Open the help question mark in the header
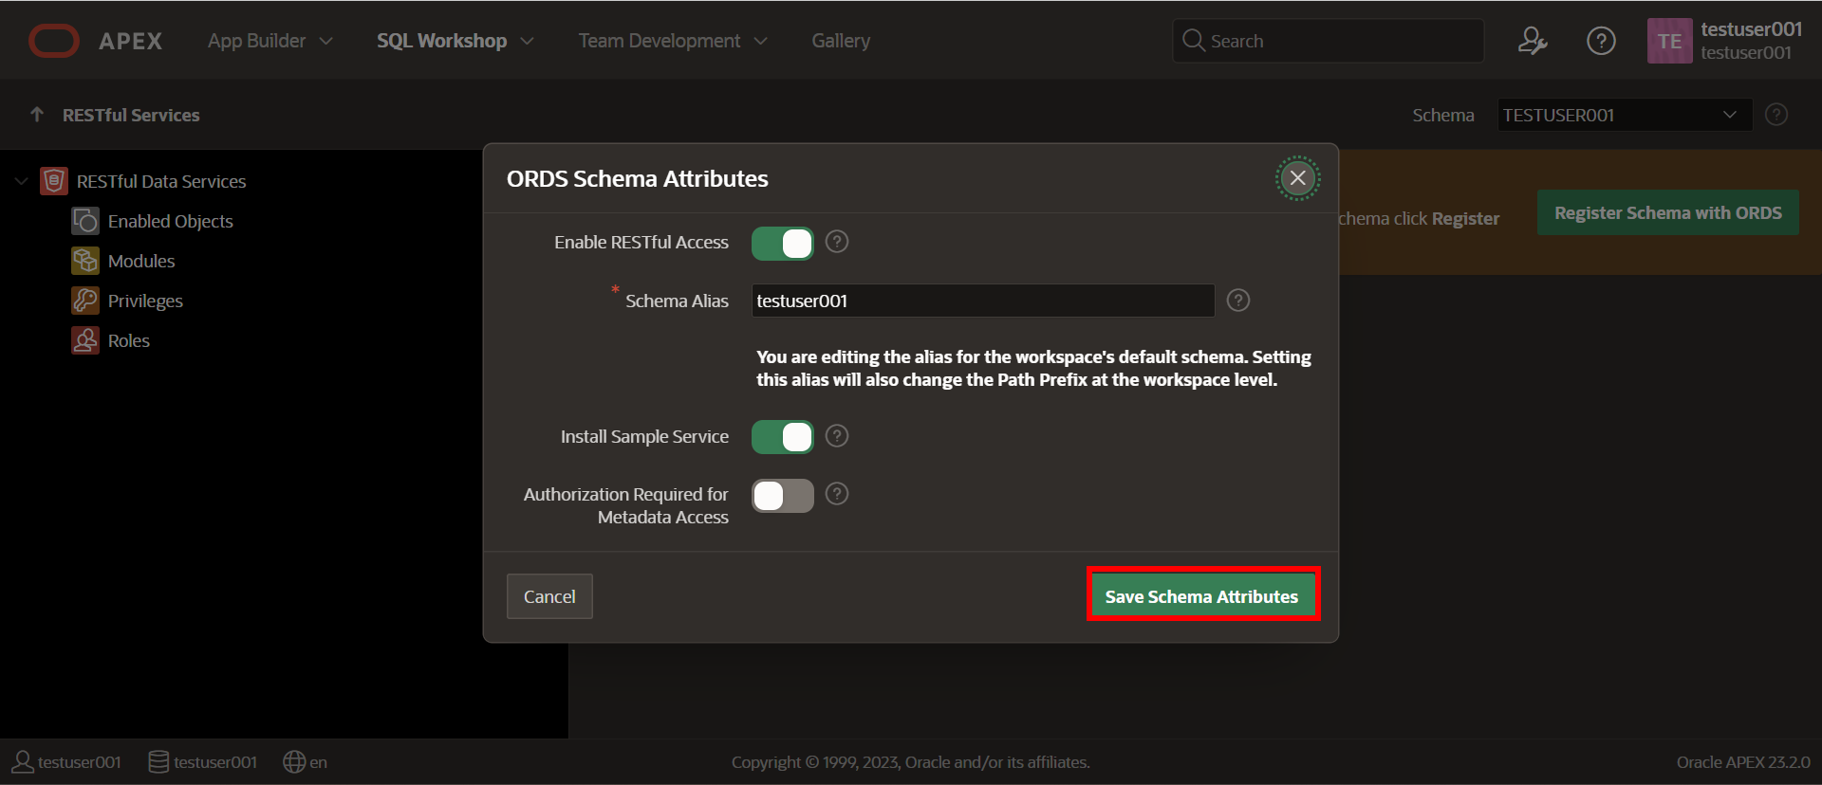 (1601, 41)
